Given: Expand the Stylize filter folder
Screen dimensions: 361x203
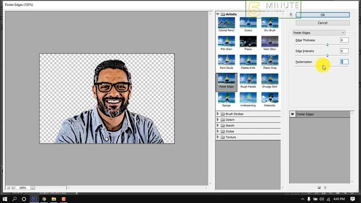Looking at the screenshot, I should coord(218,131).
